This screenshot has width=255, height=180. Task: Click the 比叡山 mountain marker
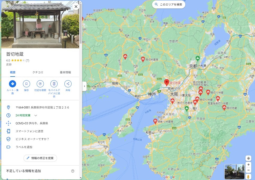pos(198,58)
